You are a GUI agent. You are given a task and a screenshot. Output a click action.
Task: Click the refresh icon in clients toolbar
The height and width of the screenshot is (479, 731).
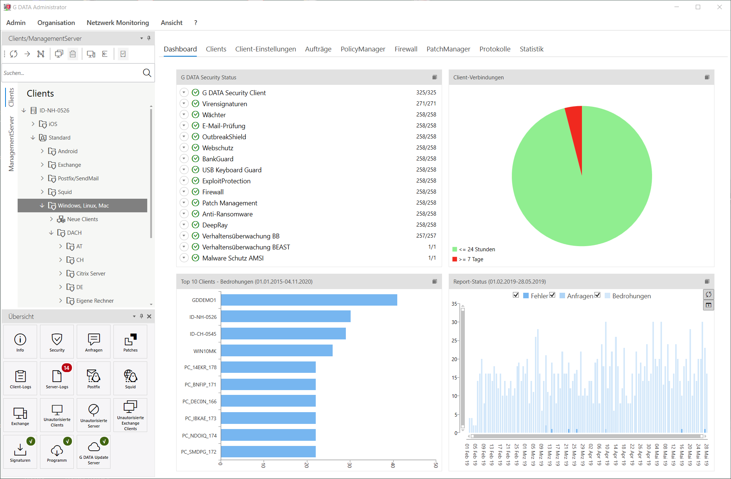[14, 54]
